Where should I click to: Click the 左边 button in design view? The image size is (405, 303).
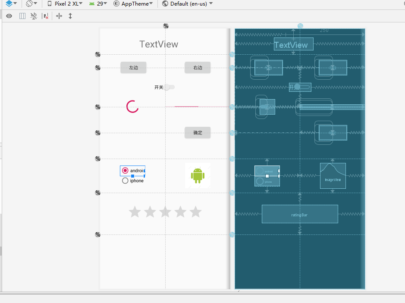coord(134,68)
